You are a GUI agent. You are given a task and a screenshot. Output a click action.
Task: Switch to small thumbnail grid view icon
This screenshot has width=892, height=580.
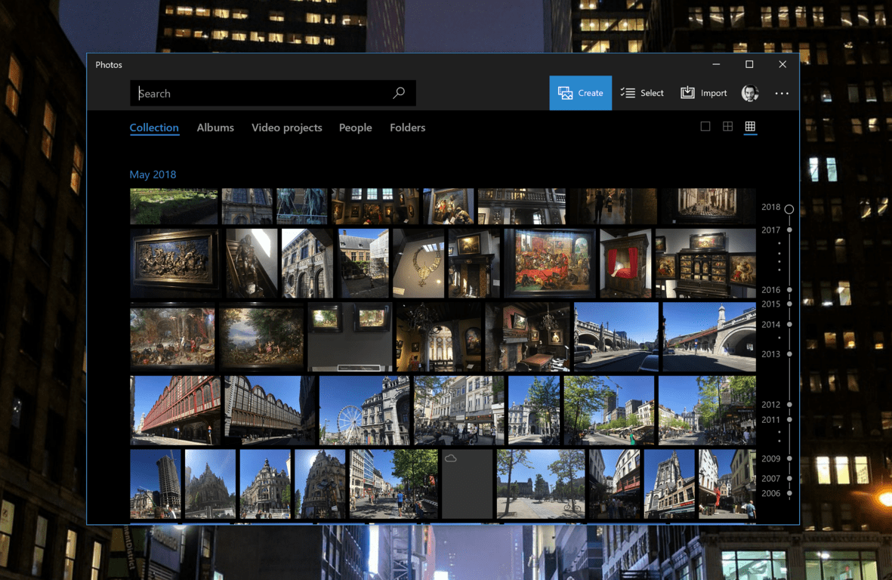(x=750, y=126)
